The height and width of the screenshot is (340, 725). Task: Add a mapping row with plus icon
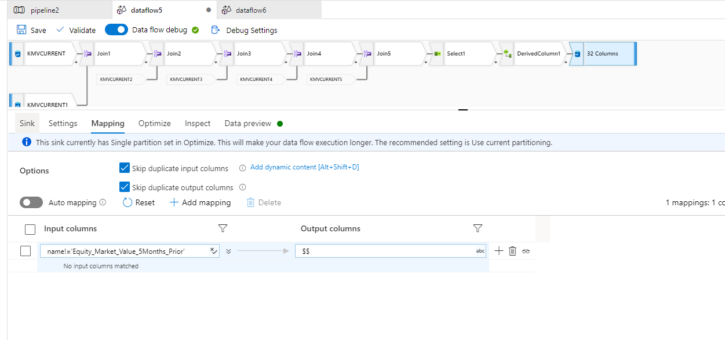click(499, 251)
